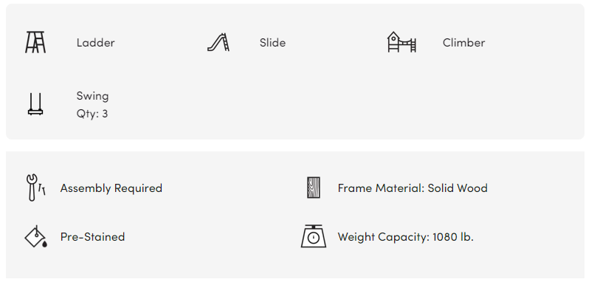Click the swing seat icon
The width and height of the screenshot is (597, 285).
[x=35, y=104]
